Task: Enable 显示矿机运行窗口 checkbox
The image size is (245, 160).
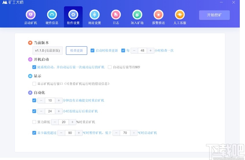Action: click(34, 84)
